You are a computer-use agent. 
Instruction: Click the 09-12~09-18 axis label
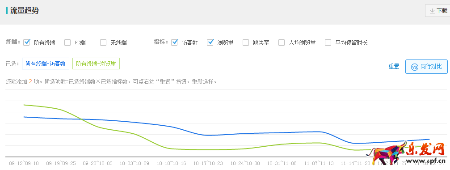click(24, 163)
